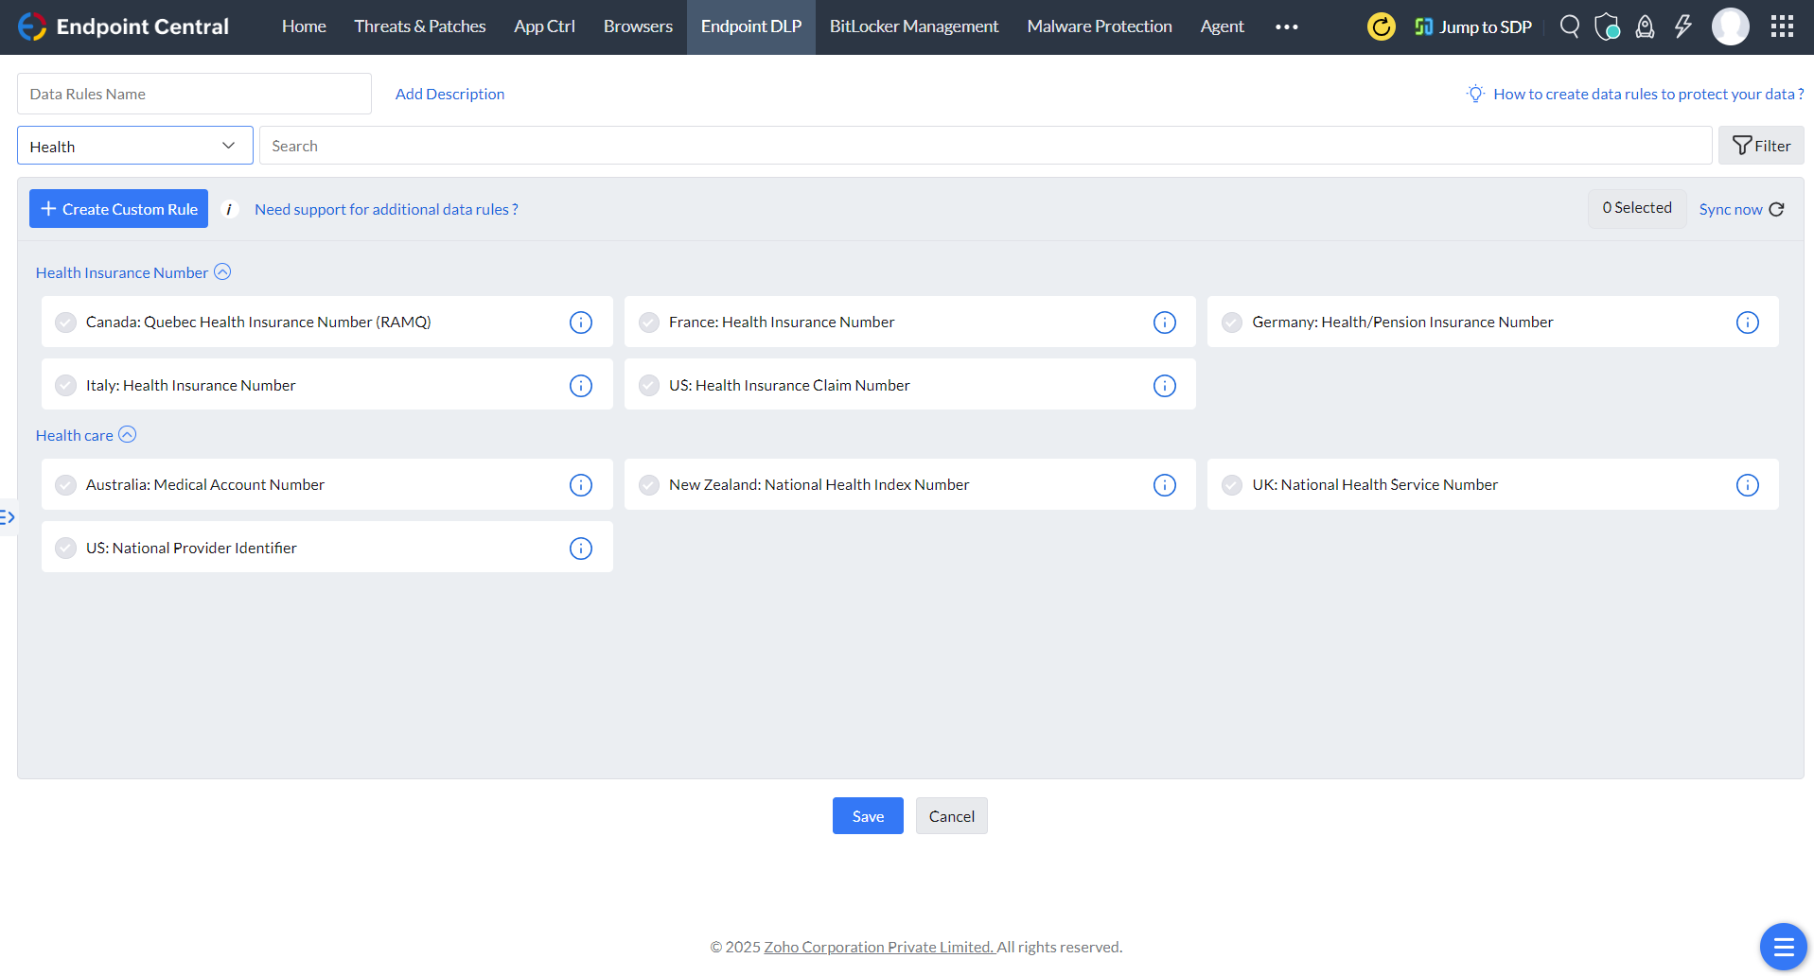Select US Health Insurance Claim Number rule
The height and width of the screenshot is (976, 1814).
649,386
